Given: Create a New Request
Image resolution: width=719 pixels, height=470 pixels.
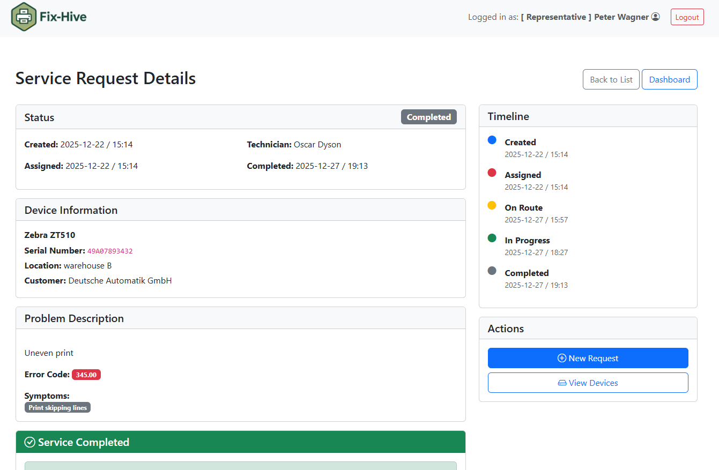Looking at the screenshot, I should (x=588, y=358).
